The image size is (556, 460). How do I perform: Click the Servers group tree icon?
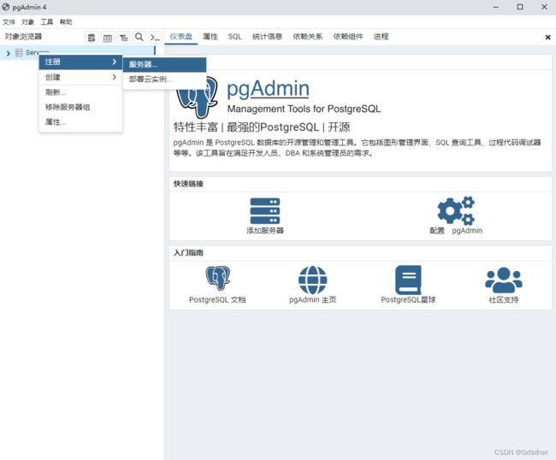[x=19, y=53]
